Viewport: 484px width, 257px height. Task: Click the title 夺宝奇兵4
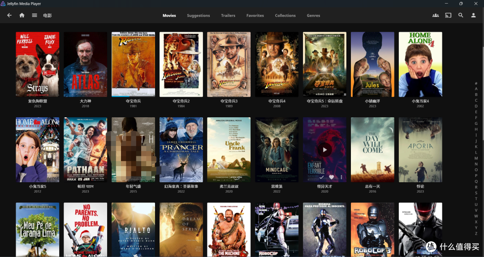point(277,101)
